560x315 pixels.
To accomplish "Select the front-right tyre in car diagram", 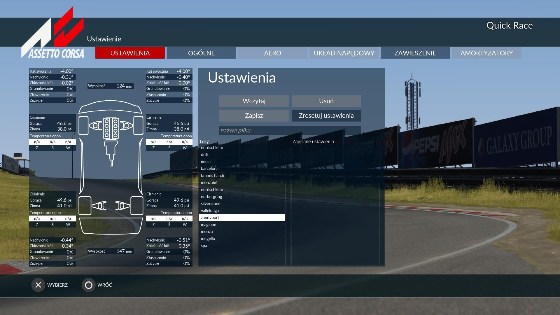I will [x=138, y=125].
